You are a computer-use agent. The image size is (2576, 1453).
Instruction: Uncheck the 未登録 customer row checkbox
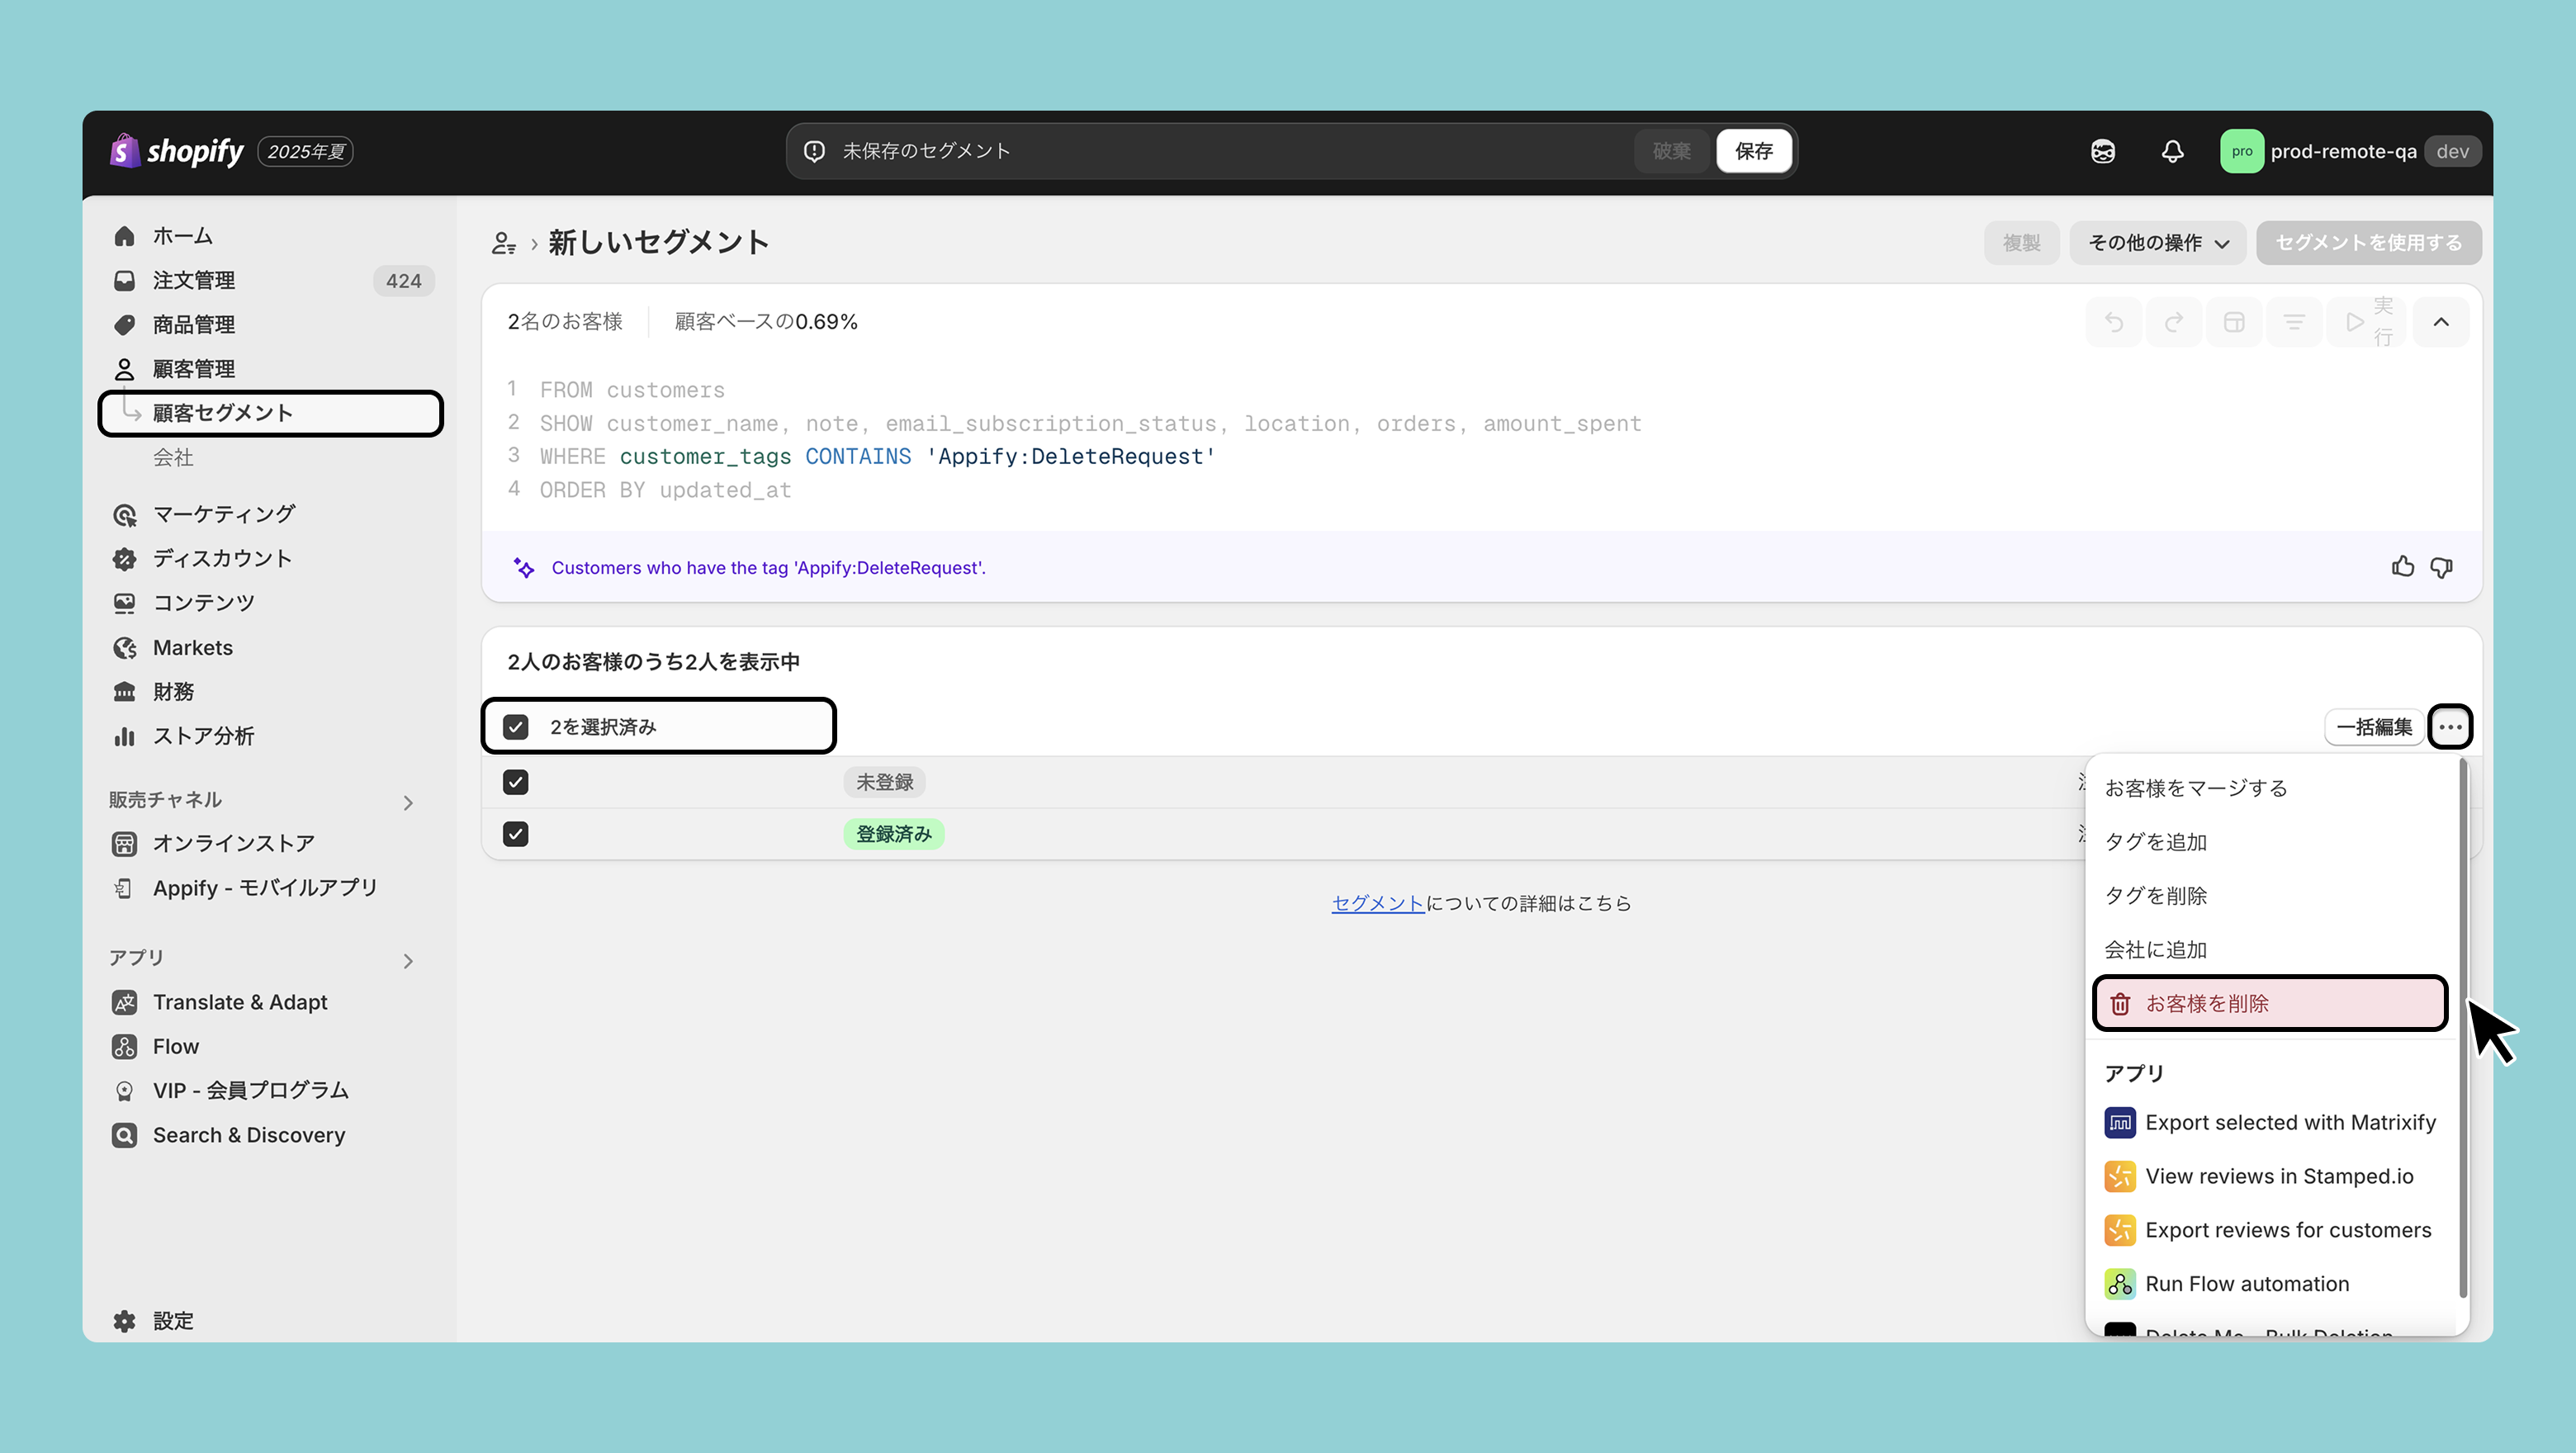[x=516, y=782]
